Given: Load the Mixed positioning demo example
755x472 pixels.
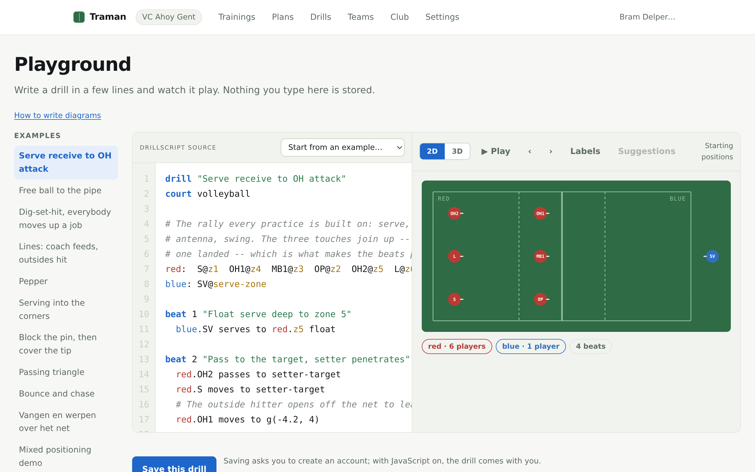Looking at the screenshot, I should click(66, 456).
